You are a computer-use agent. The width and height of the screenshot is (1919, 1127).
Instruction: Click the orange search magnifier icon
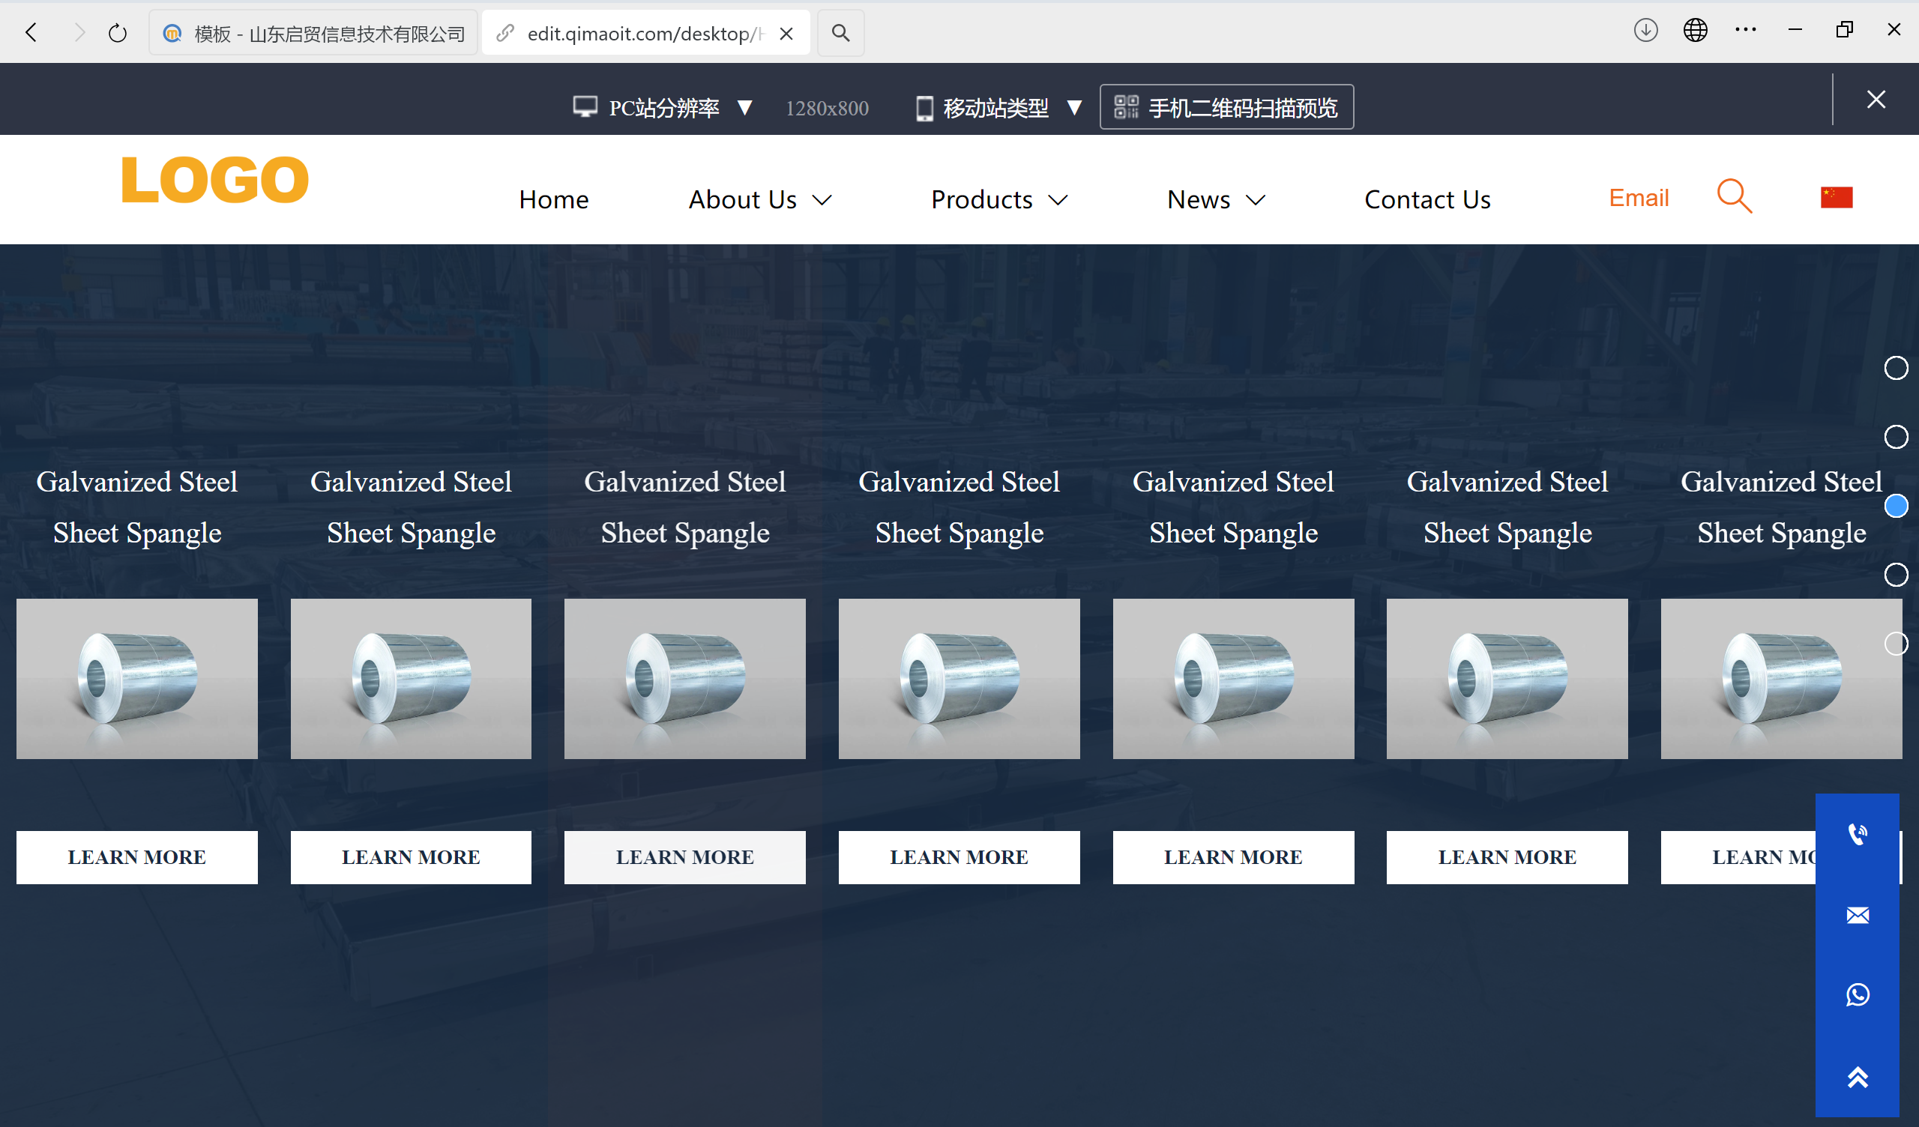(x=1734, y=196)
